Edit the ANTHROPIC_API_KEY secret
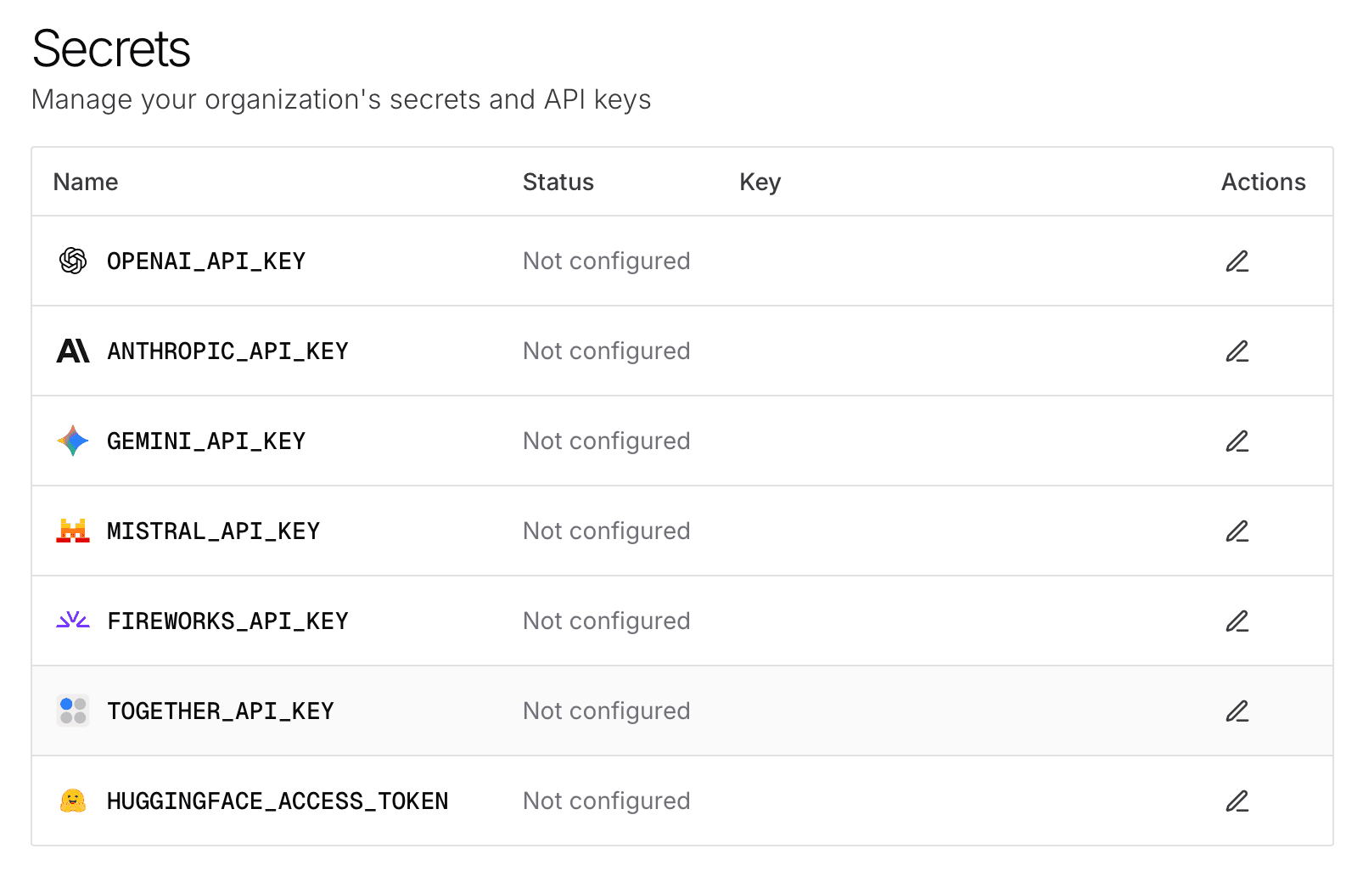 [x=1237, y=351]
